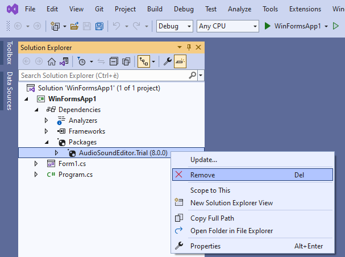Expand the Analyzers tree node
The width and height of the screenshot is (345, 257).
click(x=47, y=121)
